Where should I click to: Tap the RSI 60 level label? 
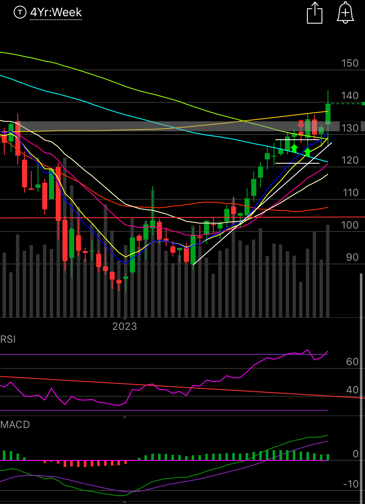point(352,362)
